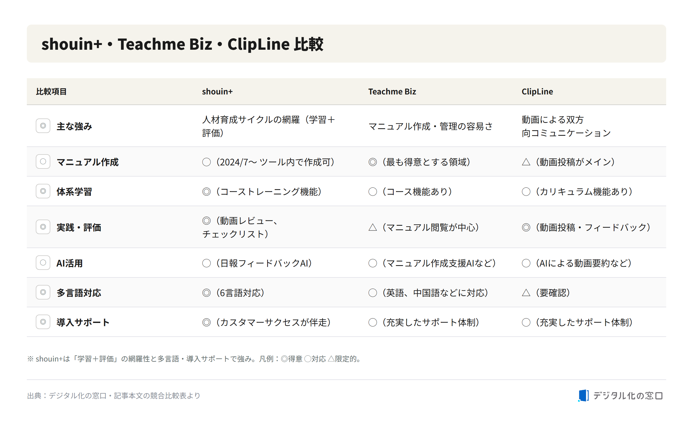
Task: Select the row label マニュアル作成
Action: (x=87, y=162)
